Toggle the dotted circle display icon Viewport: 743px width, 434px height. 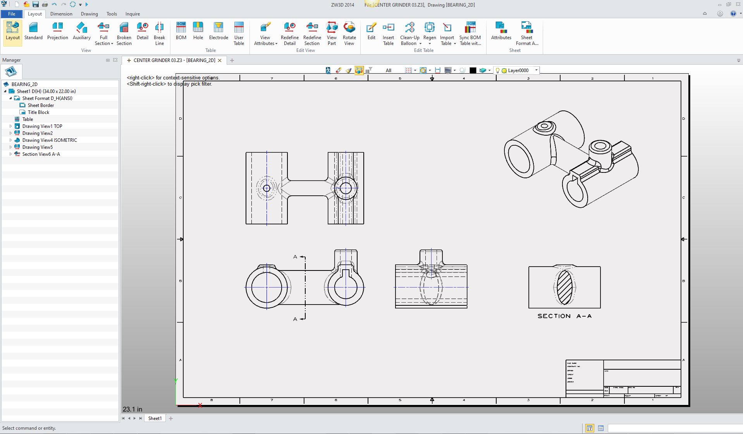[x=463, y=70]
